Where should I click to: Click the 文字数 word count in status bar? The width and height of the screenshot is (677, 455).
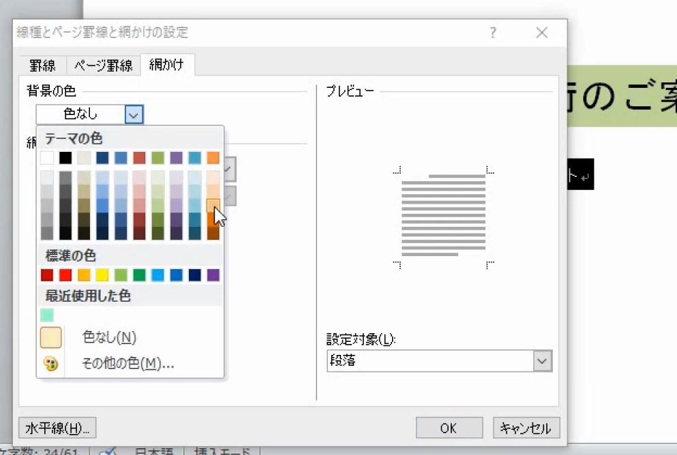39,452
